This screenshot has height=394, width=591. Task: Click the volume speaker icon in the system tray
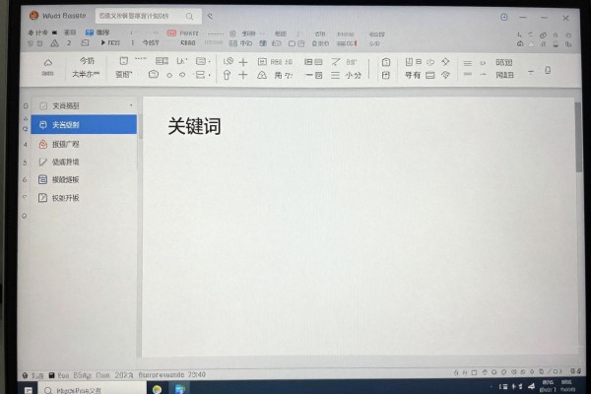pyautogui.click(x=532, y=386)
